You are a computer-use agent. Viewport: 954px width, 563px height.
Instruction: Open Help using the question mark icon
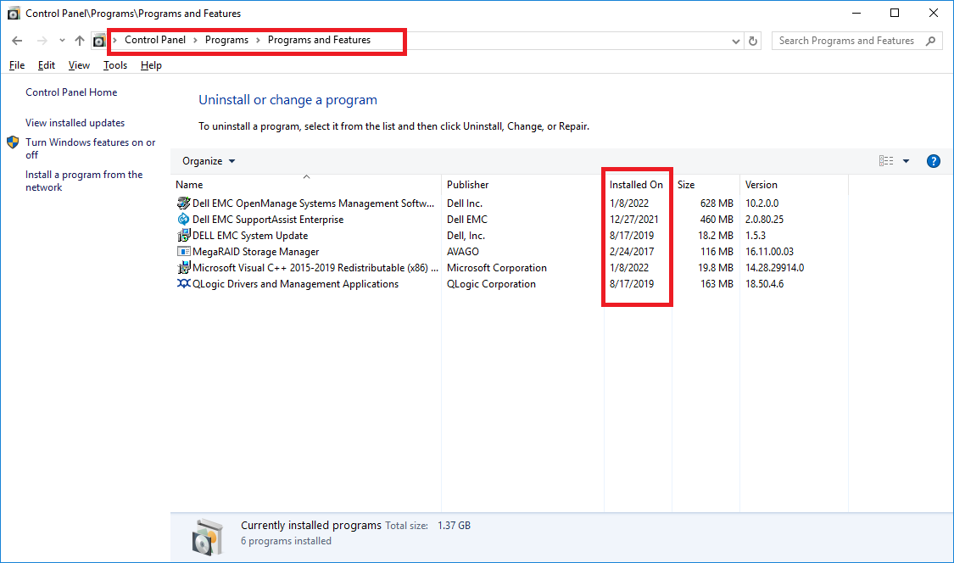pos(933,160)
